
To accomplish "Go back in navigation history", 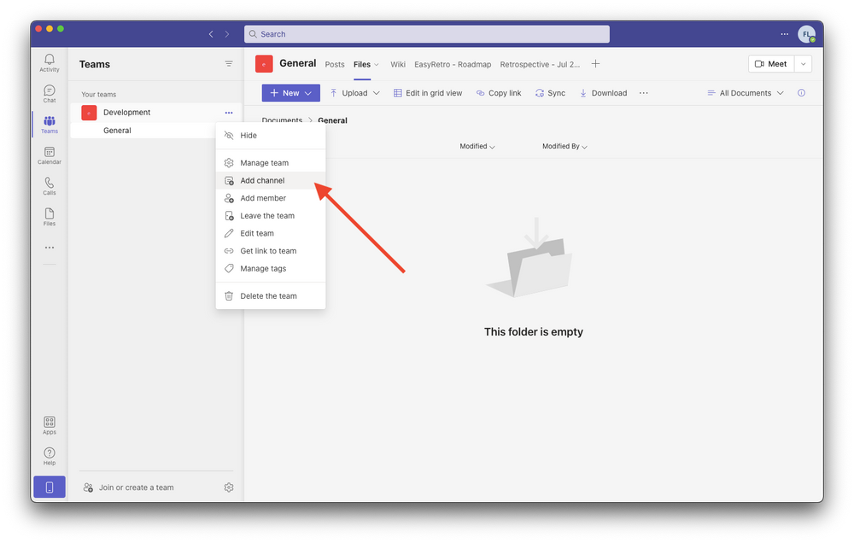I will coord(211,34).
